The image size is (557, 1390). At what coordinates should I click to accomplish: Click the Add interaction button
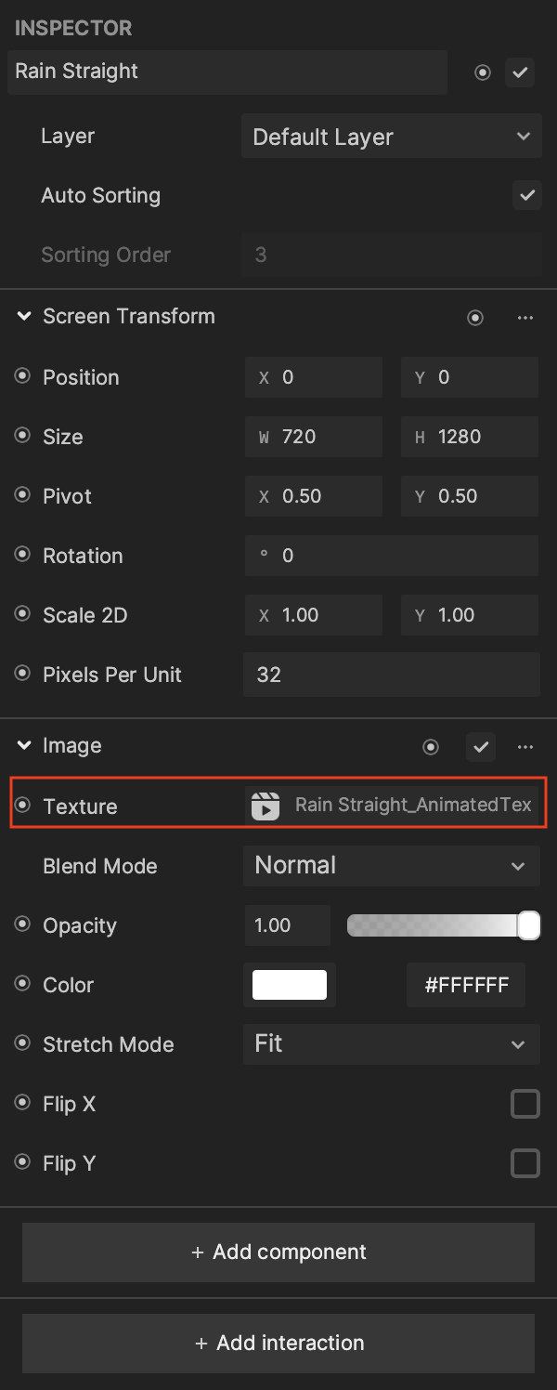coord(278,1343)
